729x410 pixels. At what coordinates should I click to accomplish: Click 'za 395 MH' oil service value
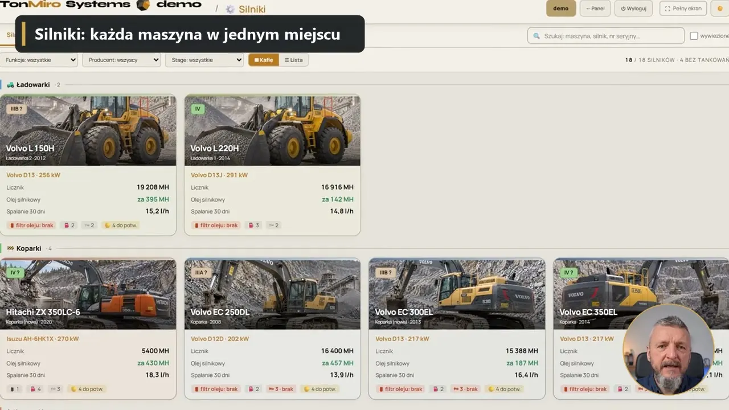point(153,199)
